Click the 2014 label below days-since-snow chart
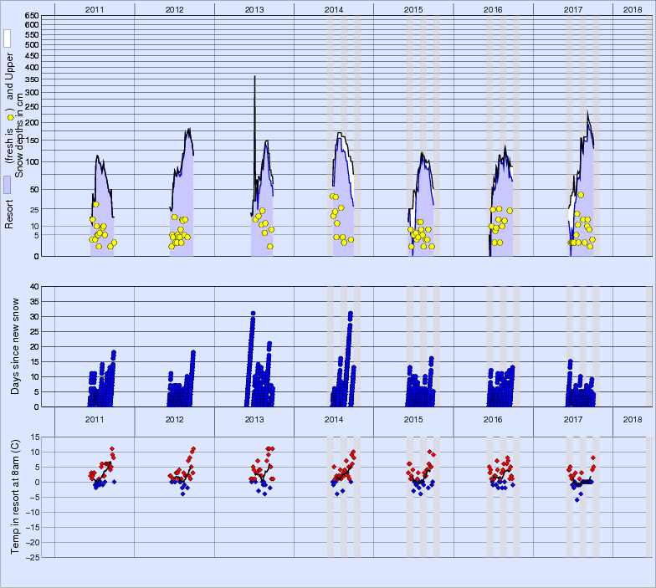This screenshot has width=656, height=588. coord(334,420)
